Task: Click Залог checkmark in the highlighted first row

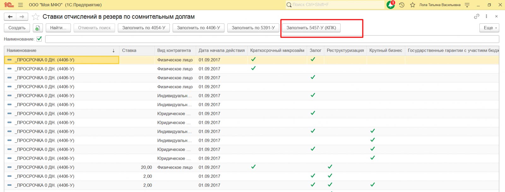Action: click(x=313, y=59)
